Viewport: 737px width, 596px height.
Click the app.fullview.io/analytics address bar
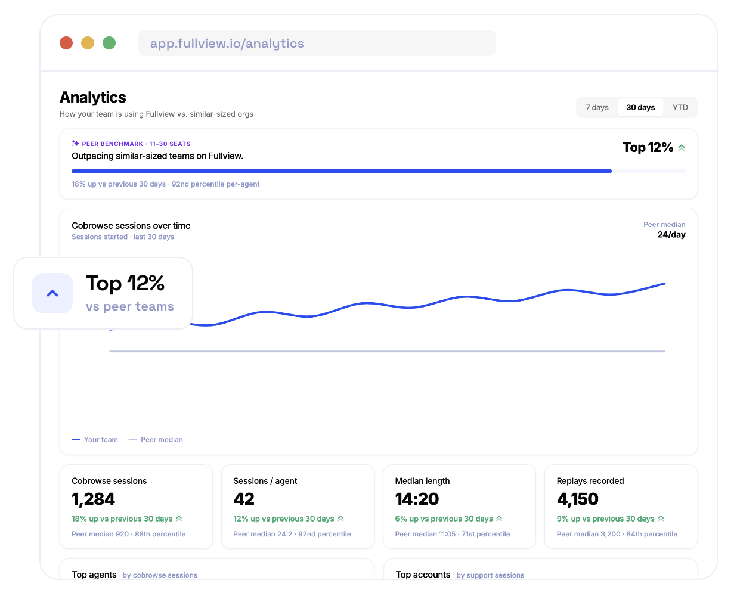pyautogui.click(x=317, y=44)
